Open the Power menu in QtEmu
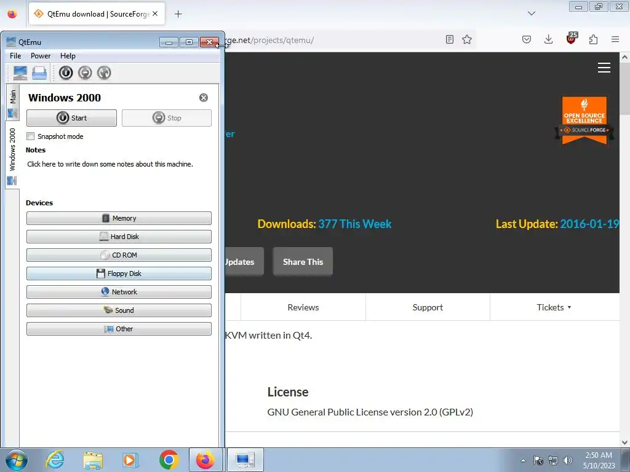The image size is (630, 472). [41, 56]
